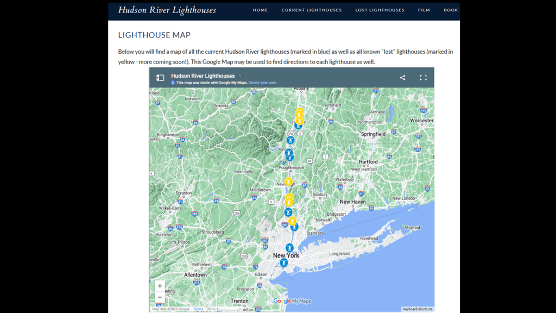Click the southernmost blue lighthouse marker below New York
The image size is (556, 313).
[283, 262]
